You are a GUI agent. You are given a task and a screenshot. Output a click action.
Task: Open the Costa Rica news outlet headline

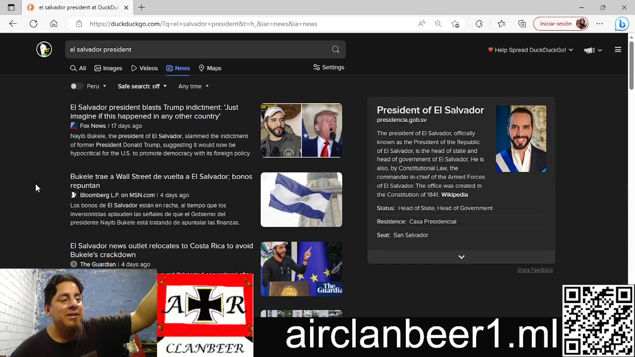click(x=162, y=250)
